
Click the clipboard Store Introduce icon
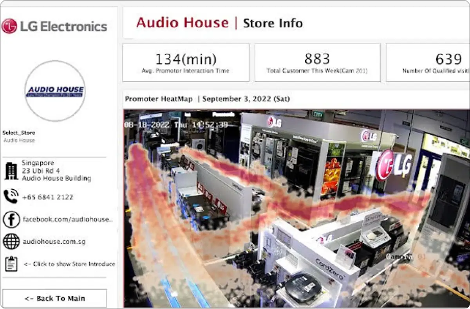(11, 264)
